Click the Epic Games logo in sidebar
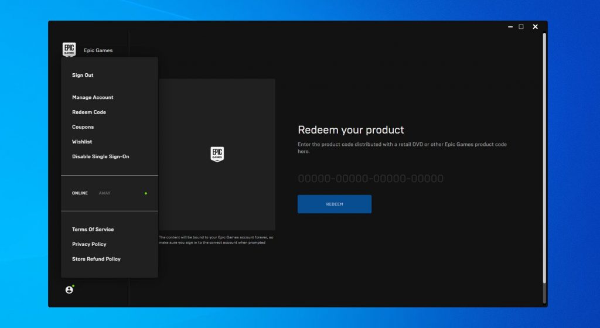Viewport: 600px width, 328px height. pos(69,50)
